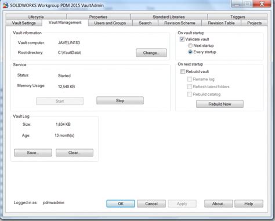Click the Start service button
The width and height of the screenshot is (275, 221).
pos(60,101)
